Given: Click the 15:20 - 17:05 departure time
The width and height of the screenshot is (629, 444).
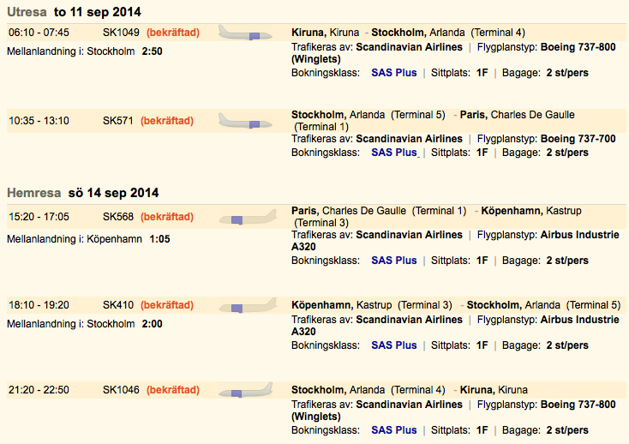Looking at the screenshot, I should [39, 217].
